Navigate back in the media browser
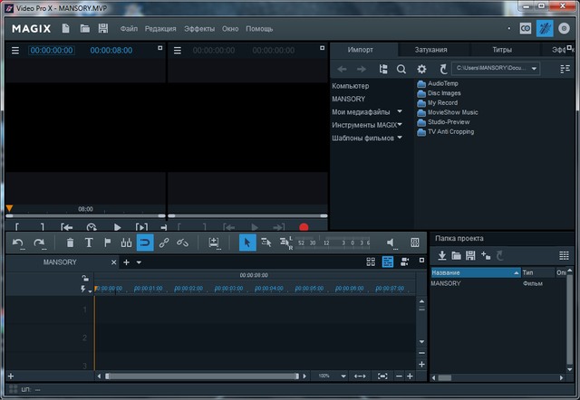 342,69
